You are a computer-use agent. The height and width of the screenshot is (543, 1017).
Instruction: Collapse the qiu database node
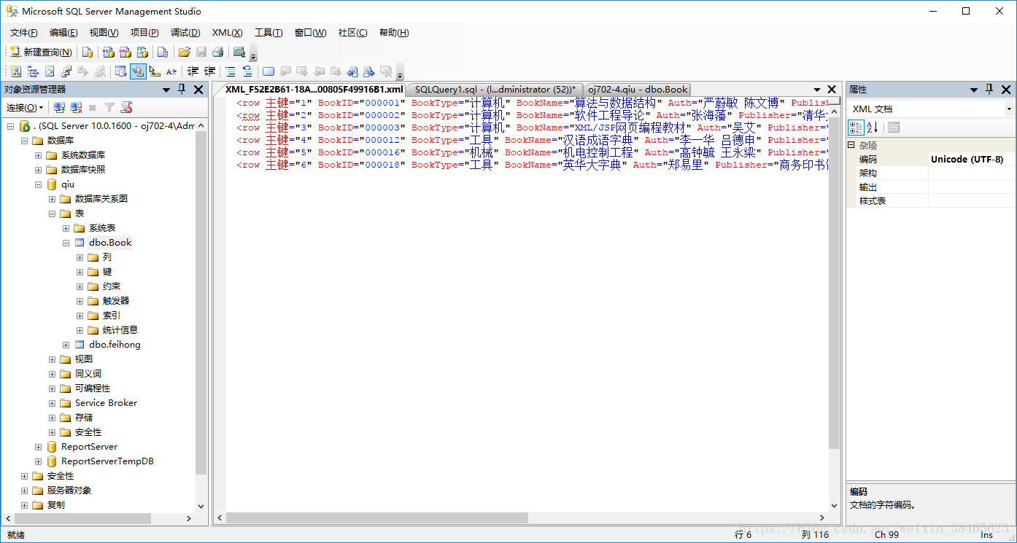point(38,184)
